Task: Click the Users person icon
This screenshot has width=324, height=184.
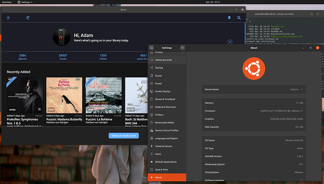Action: click(x=152, y=154)
